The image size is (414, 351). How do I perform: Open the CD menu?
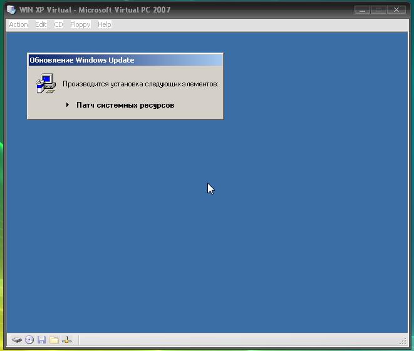58,24
